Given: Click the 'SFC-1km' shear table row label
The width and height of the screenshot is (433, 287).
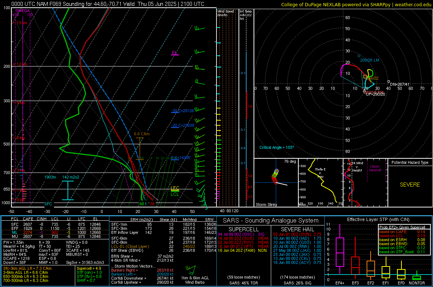Looking at the screenshot, I should (119, 224).
